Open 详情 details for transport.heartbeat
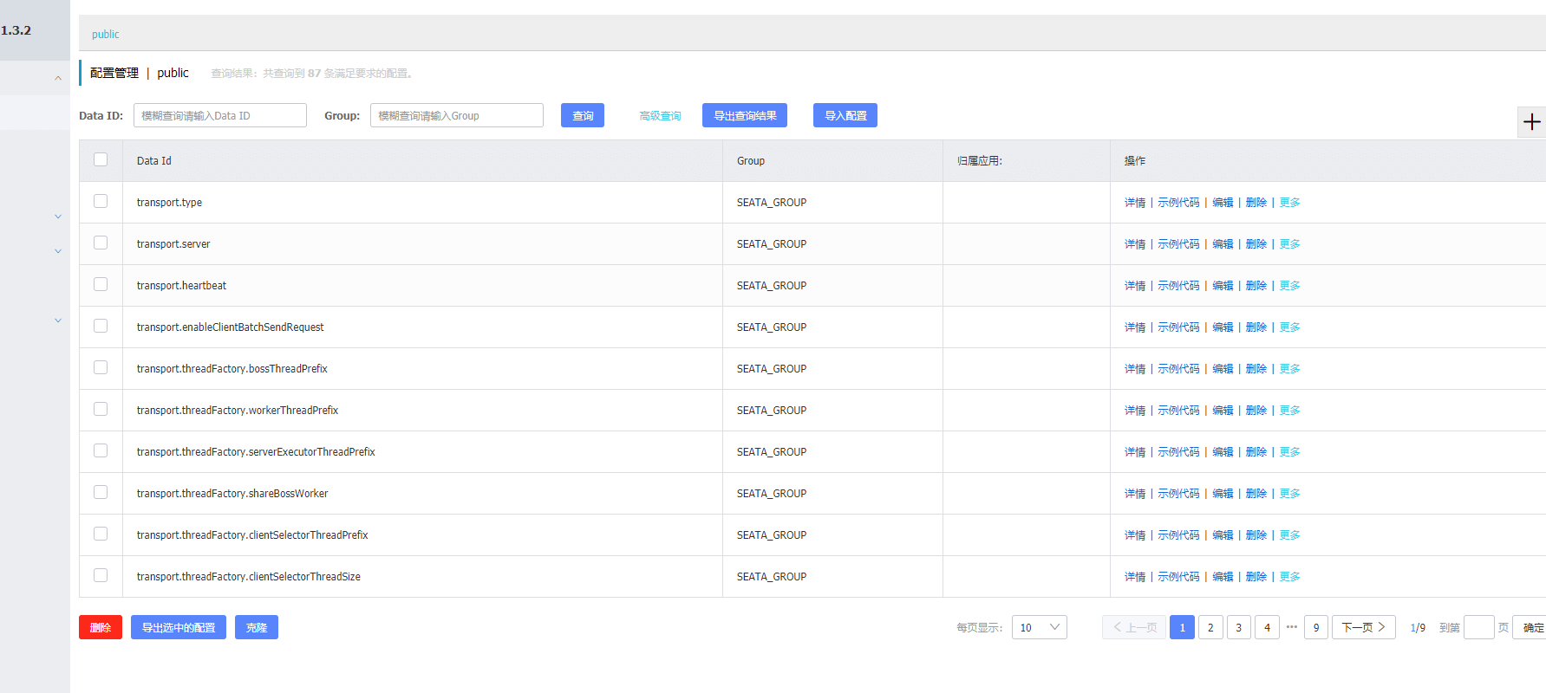 coord(1135,286)
